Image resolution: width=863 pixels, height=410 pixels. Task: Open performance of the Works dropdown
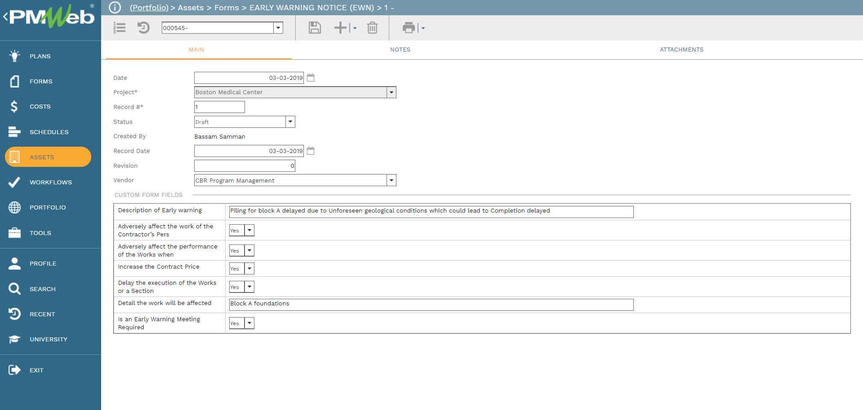point(249,250)
